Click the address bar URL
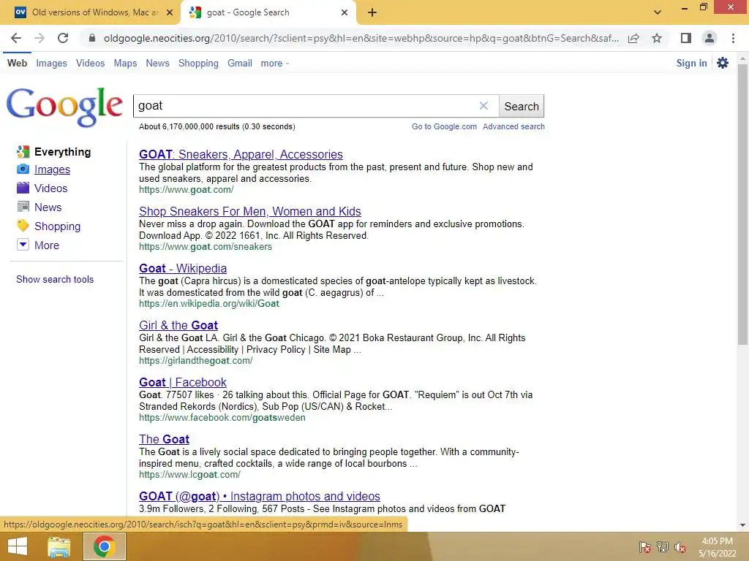This screenshot has width=749, height=561. [361, 38]
